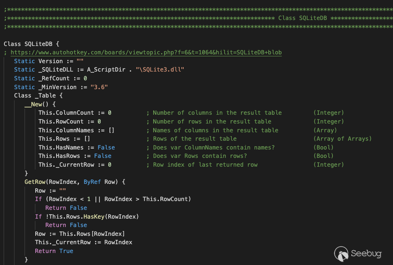This screenshot has width=393, height=265.
Task: Open the autohotkey.com viewtopic link
Action: click(x=146, y=52)
